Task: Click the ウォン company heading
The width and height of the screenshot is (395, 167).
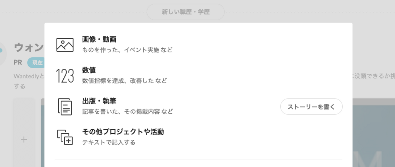Action: click(29, 48)
